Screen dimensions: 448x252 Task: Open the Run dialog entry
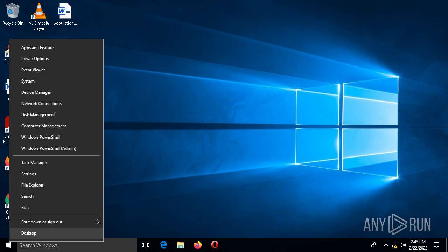[x=56, y=208]
